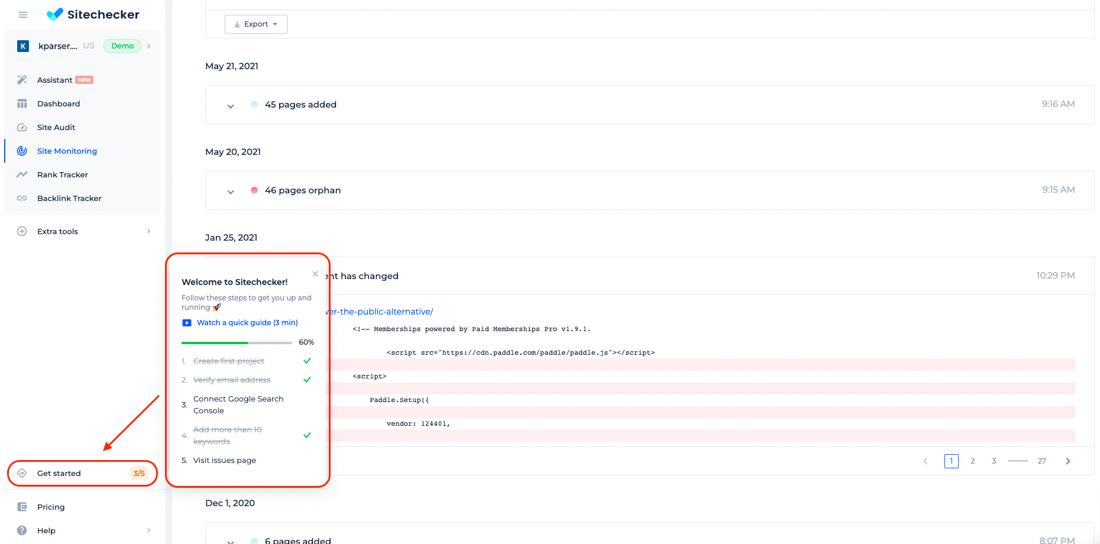Viewport: 1100px width, 544px height.
Task: Open the Pricing page
Action: [x=51, y=507]
